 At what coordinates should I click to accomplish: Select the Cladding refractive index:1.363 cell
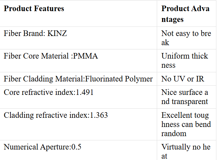coord(78,124)
